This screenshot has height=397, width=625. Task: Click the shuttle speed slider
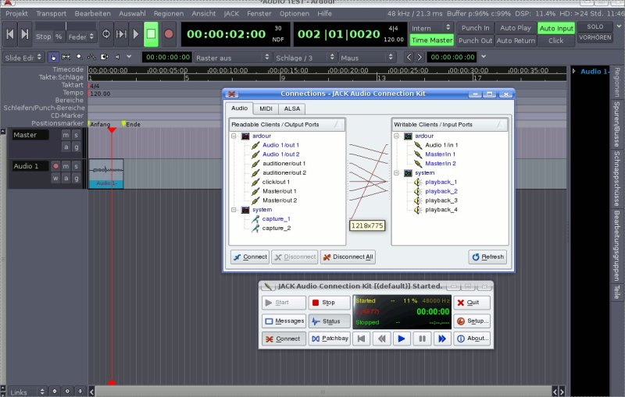coord(66,27)
